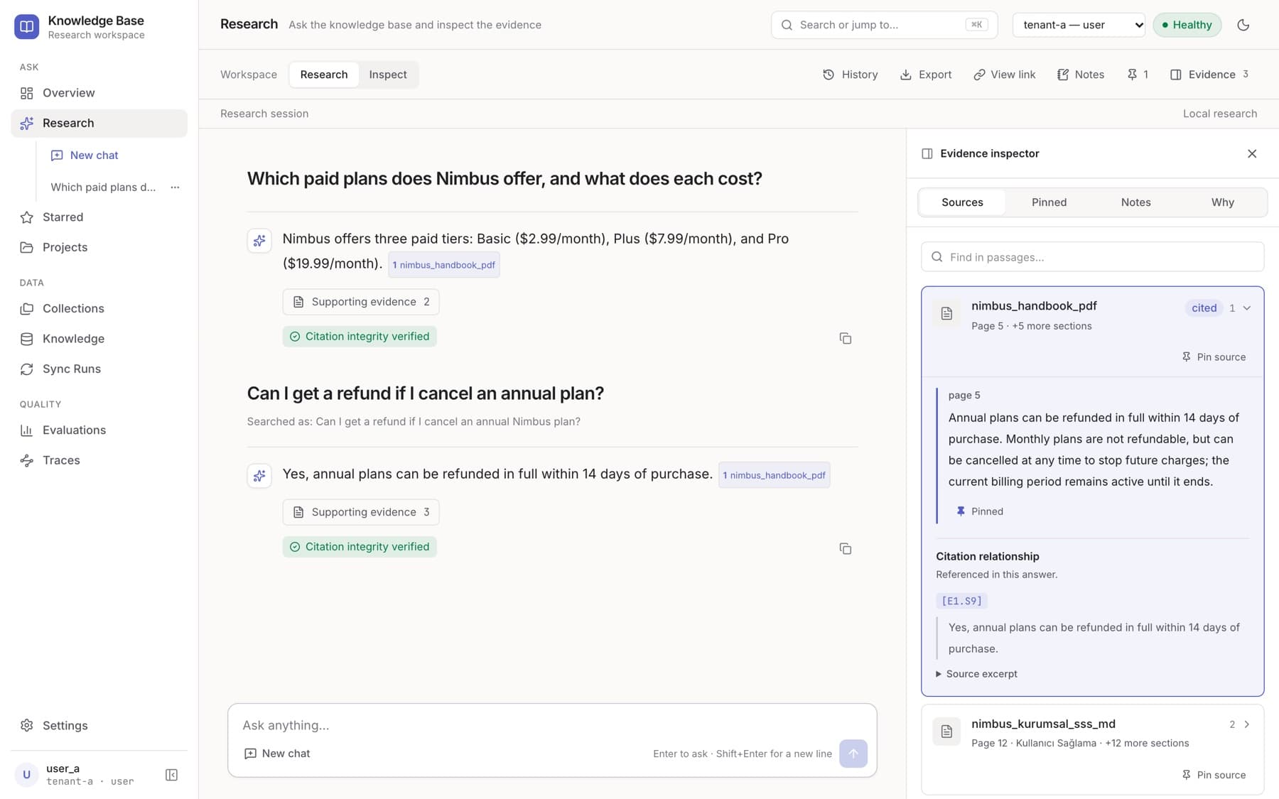Focus the Ask anything input

pyautogui.click(x=552, y=725)
